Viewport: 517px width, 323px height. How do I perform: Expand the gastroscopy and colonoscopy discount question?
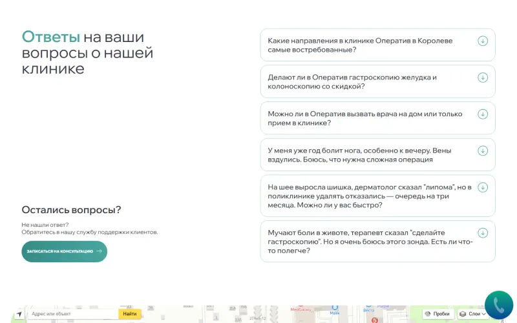(377, 81)
